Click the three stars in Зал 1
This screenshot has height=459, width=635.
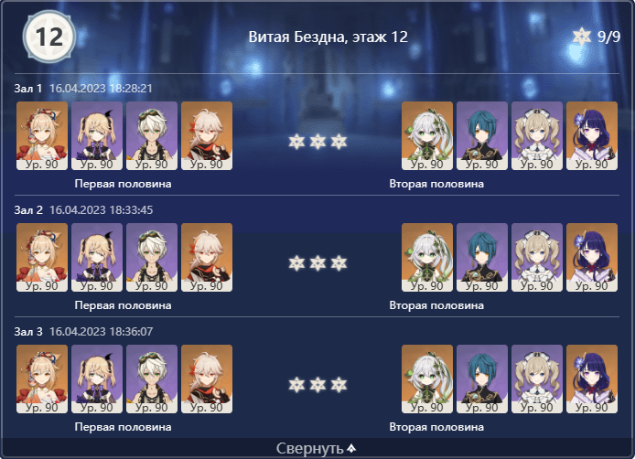[x=317, y=142]
